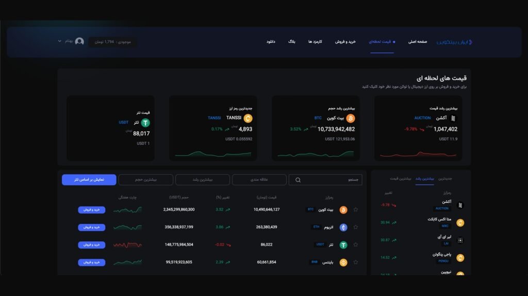Click the TANSSI coin icon in newest crypto card
Viewport: 528px width, 296px height.
tap(248, 118)
